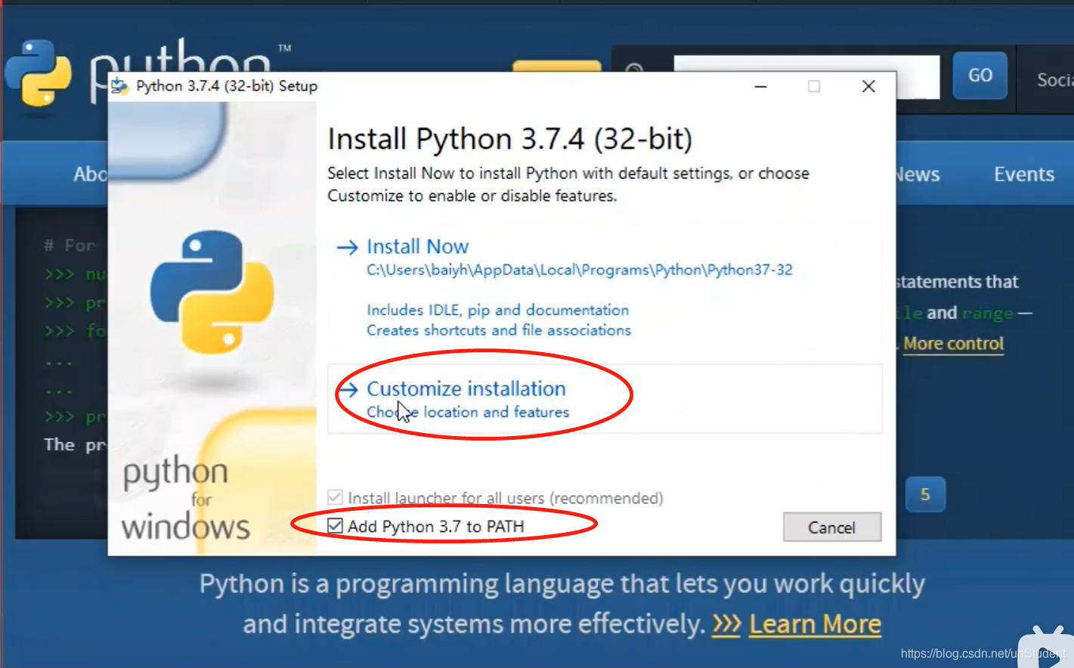The width and height of the screenshot is (1074, 668).
Task: Open the Learn More link
Action: (815, 624)
